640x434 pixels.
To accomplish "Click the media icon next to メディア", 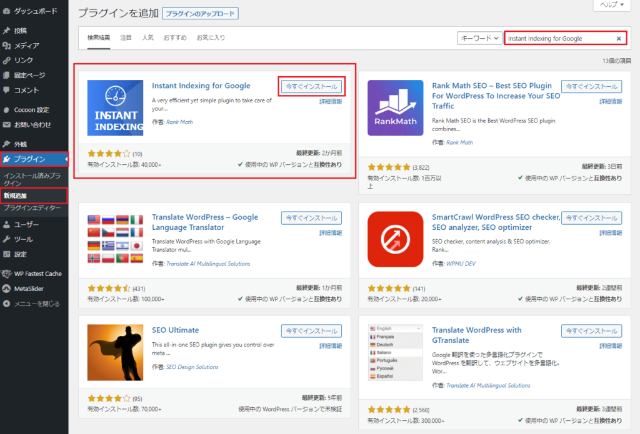I will click(6, 46).
